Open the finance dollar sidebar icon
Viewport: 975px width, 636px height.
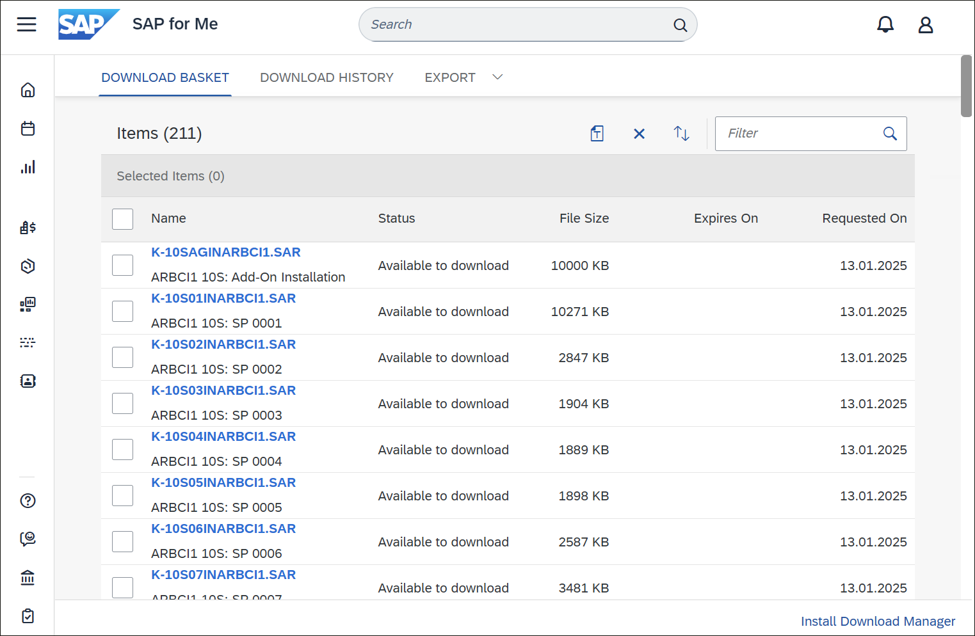click(x=28, y=227)
